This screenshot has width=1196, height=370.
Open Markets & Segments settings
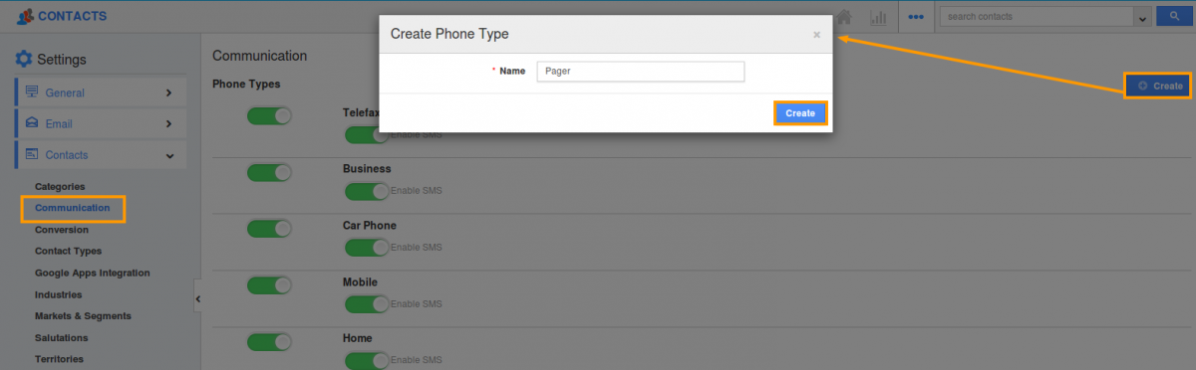[x=83, y=316]
